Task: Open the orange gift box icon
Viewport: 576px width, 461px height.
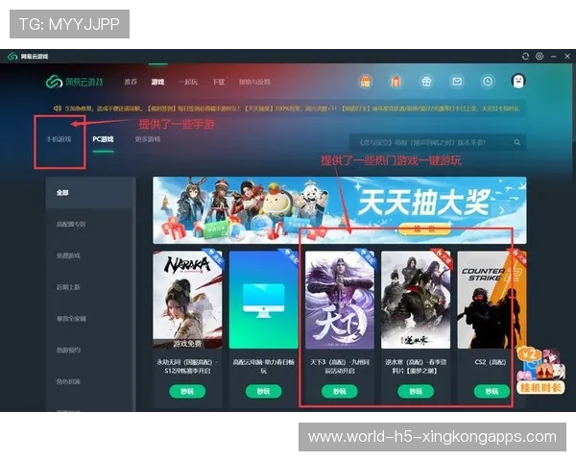Action: pos(396,82)
